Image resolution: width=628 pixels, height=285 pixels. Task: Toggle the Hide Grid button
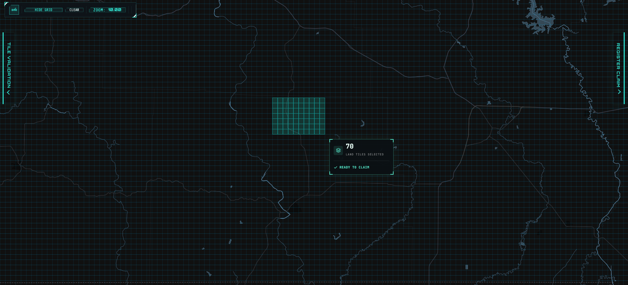tap(44, 10)
